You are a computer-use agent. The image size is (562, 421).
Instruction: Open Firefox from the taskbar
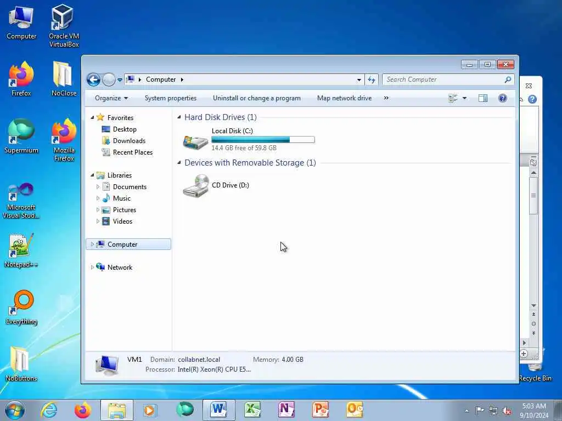click(83, 410)
